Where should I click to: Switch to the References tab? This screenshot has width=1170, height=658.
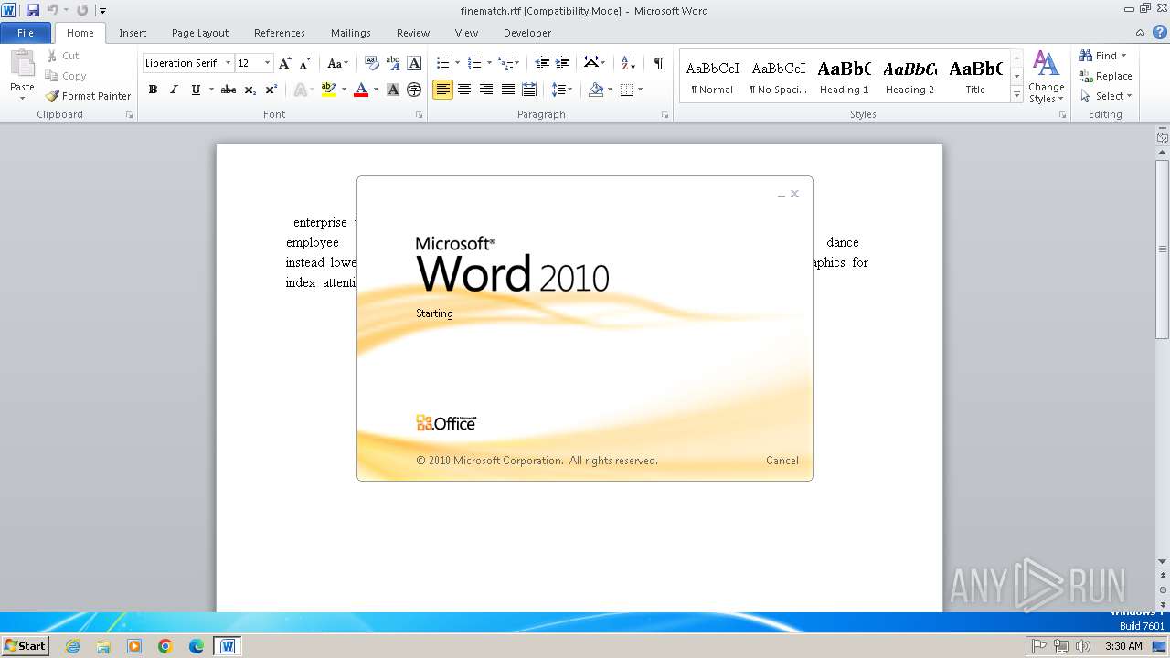(x=280, y=33)
